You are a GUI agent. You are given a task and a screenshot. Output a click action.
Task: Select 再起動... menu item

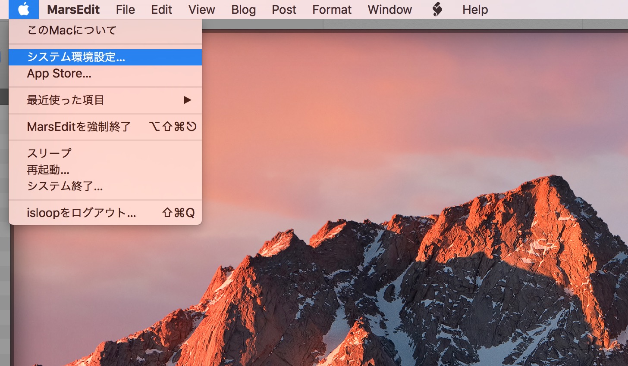click(105, 170)
